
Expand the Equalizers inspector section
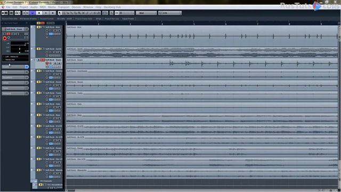(x=15, y=77)
